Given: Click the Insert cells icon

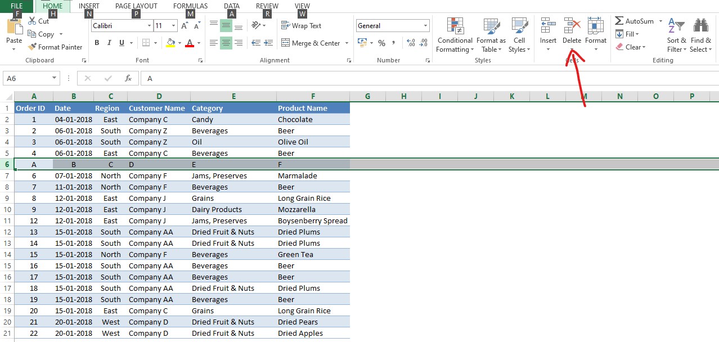Looking at the screenshot, I should click(x=548, y=26).
